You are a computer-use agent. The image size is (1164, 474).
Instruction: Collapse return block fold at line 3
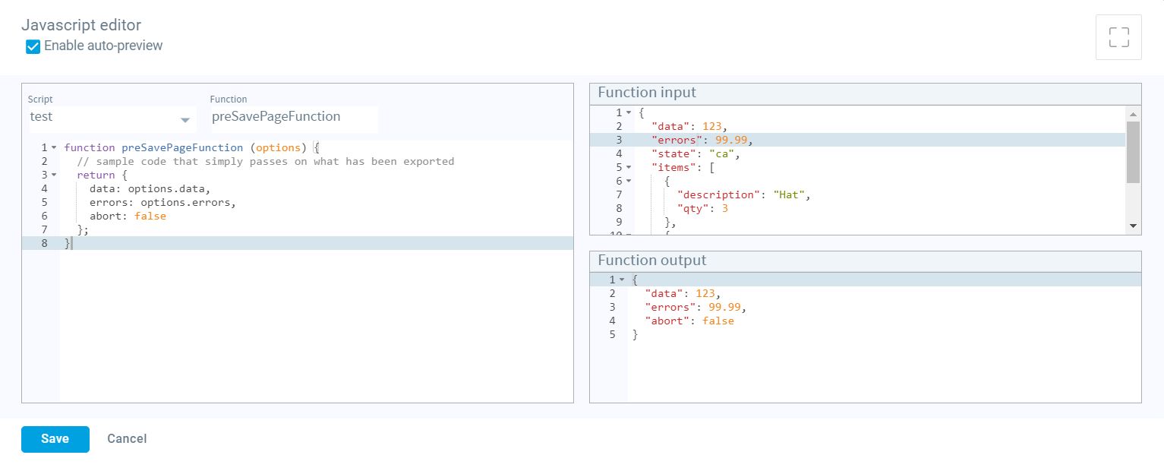54,175
